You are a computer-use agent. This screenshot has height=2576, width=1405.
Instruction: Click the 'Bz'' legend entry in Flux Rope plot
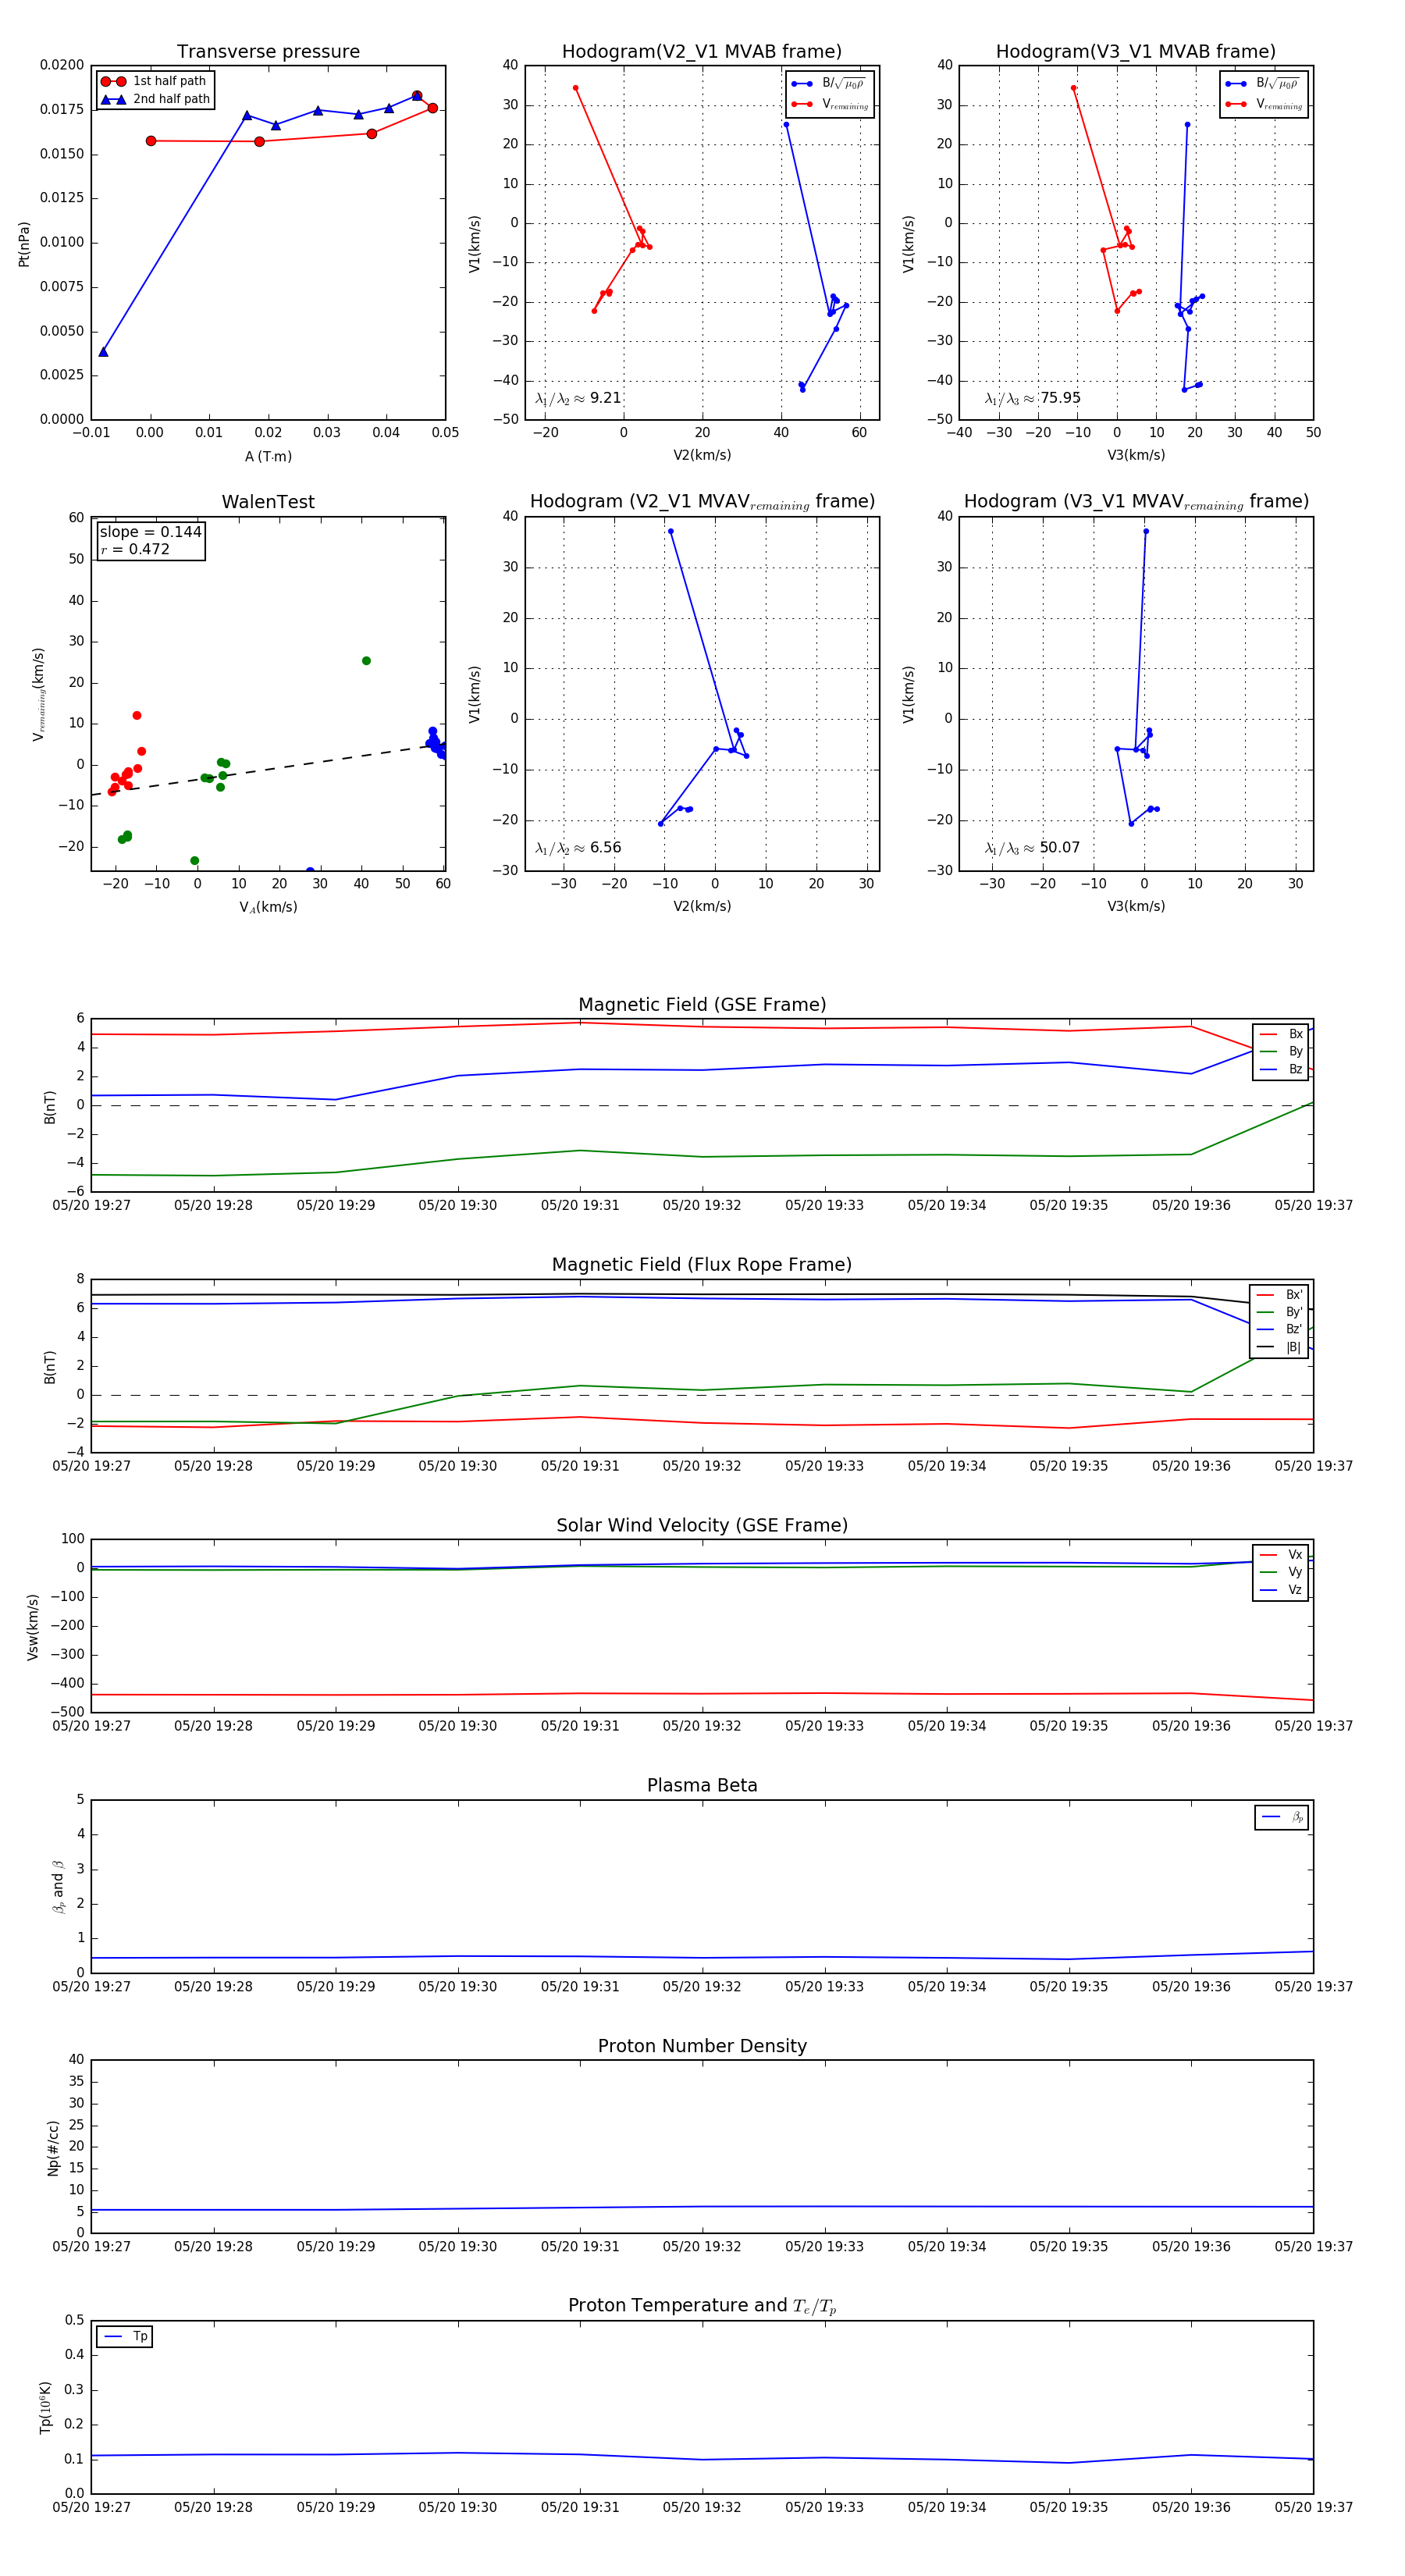pos(1279,1329)
